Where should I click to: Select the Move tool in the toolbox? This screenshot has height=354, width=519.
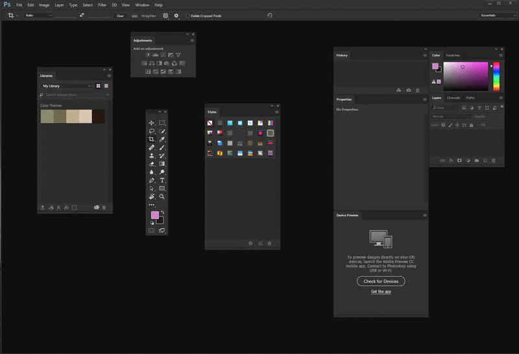tap(152, 123)
